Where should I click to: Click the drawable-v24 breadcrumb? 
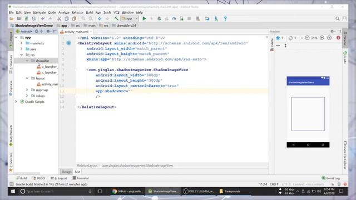[124, 26]
